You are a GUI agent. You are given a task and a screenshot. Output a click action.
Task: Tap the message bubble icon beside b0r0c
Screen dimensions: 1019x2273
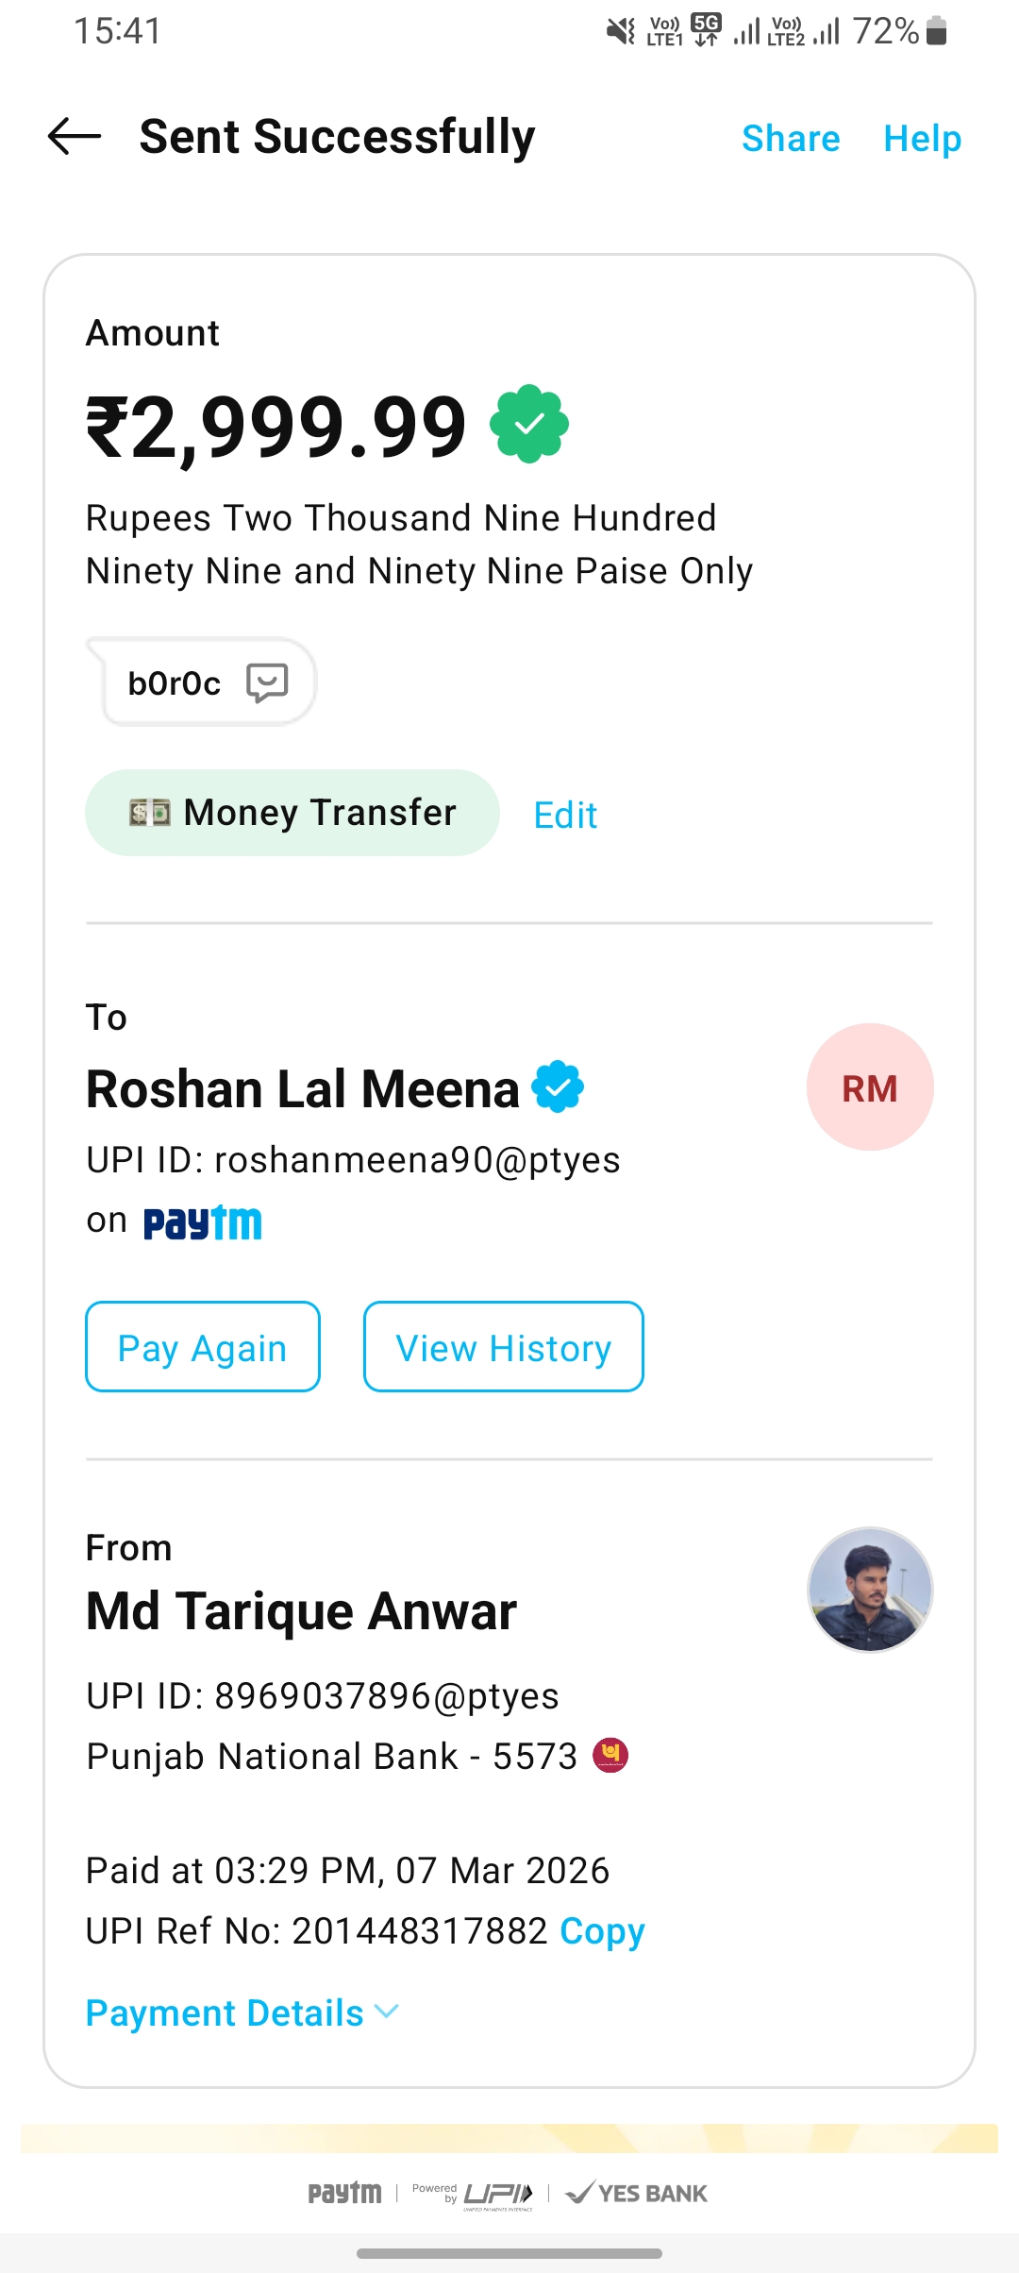[267, 682]
